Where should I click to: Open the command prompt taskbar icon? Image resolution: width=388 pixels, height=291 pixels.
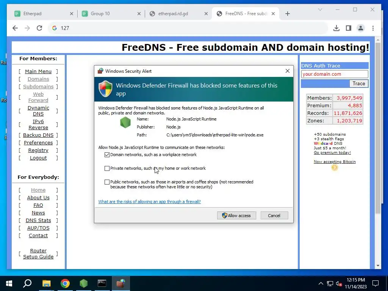(x=102, y=283)
